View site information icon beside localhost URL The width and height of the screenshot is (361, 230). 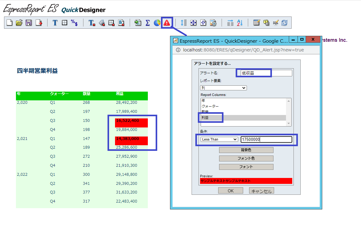[x=178, y=50]
